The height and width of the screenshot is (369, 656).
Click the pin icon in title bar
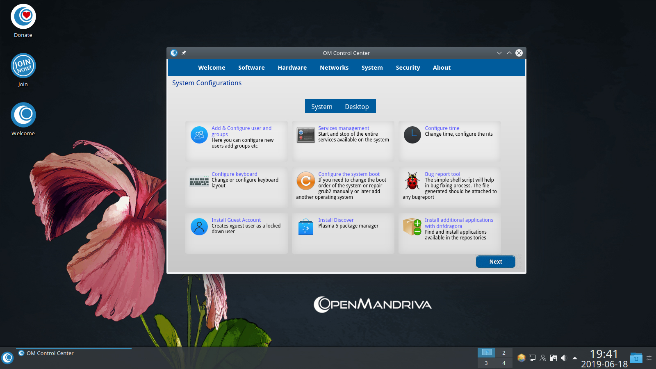pos(184,53)
